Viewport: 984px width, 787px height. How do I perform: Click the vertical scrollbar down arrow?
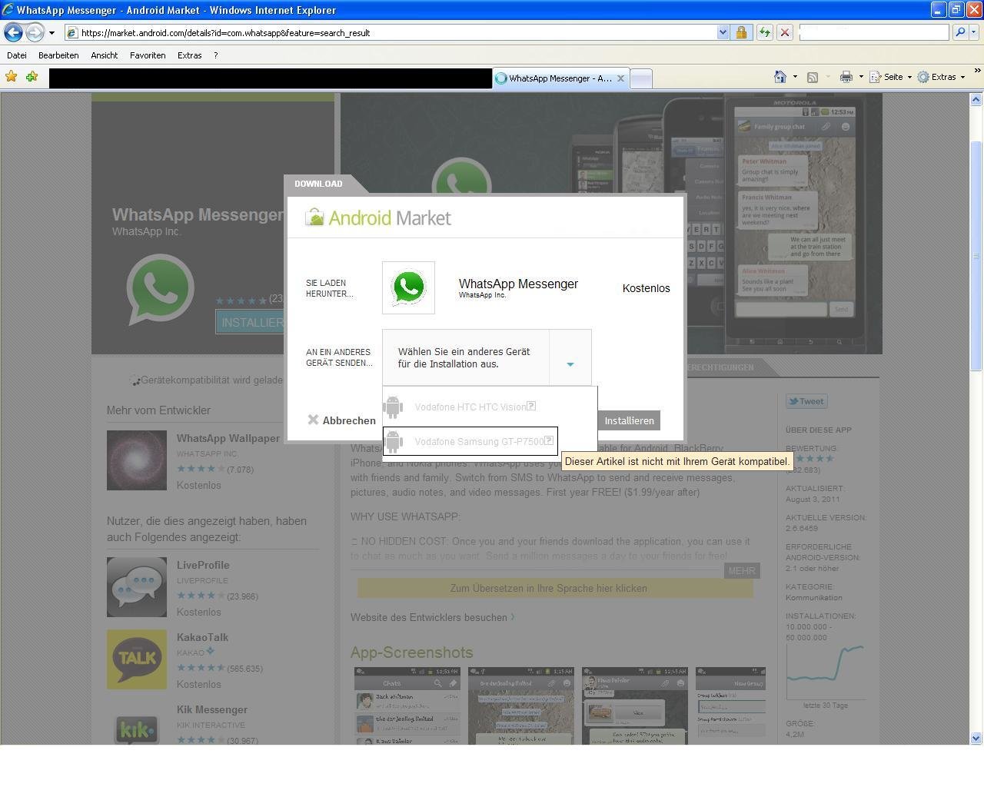(976, 738)
